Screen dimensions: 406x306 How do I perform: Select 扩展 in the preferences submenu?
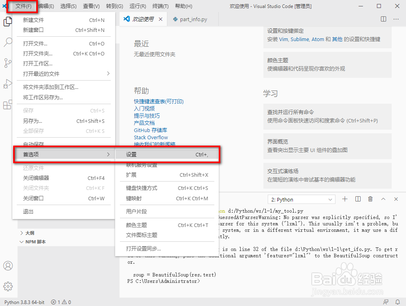[167, 175]
